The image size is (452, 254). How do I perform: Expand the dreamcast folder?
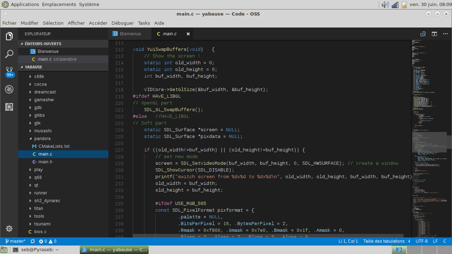point(45,92)
